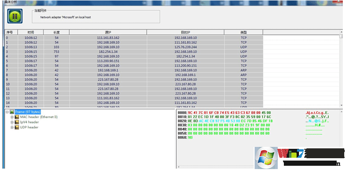Expand the UDP header tree node
348x170 pixels.
(12, 128)
